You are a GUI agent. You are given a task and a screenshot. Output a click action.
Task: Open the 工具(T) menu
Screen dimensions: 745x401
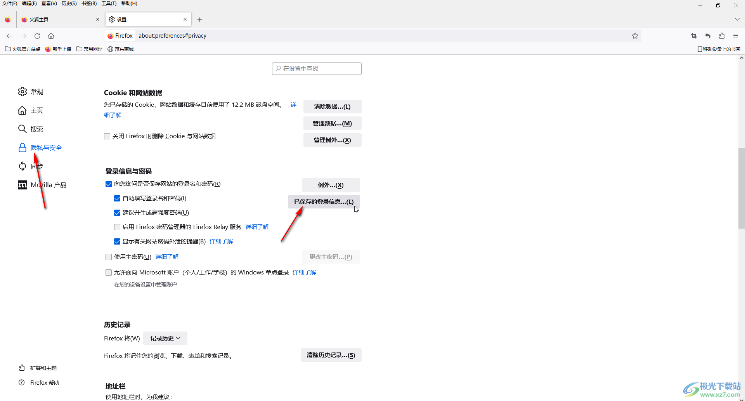109,3
